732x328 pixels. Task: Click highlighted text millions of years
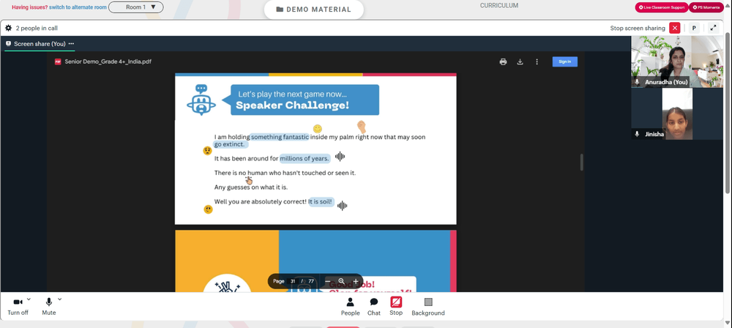pos(305,158)
